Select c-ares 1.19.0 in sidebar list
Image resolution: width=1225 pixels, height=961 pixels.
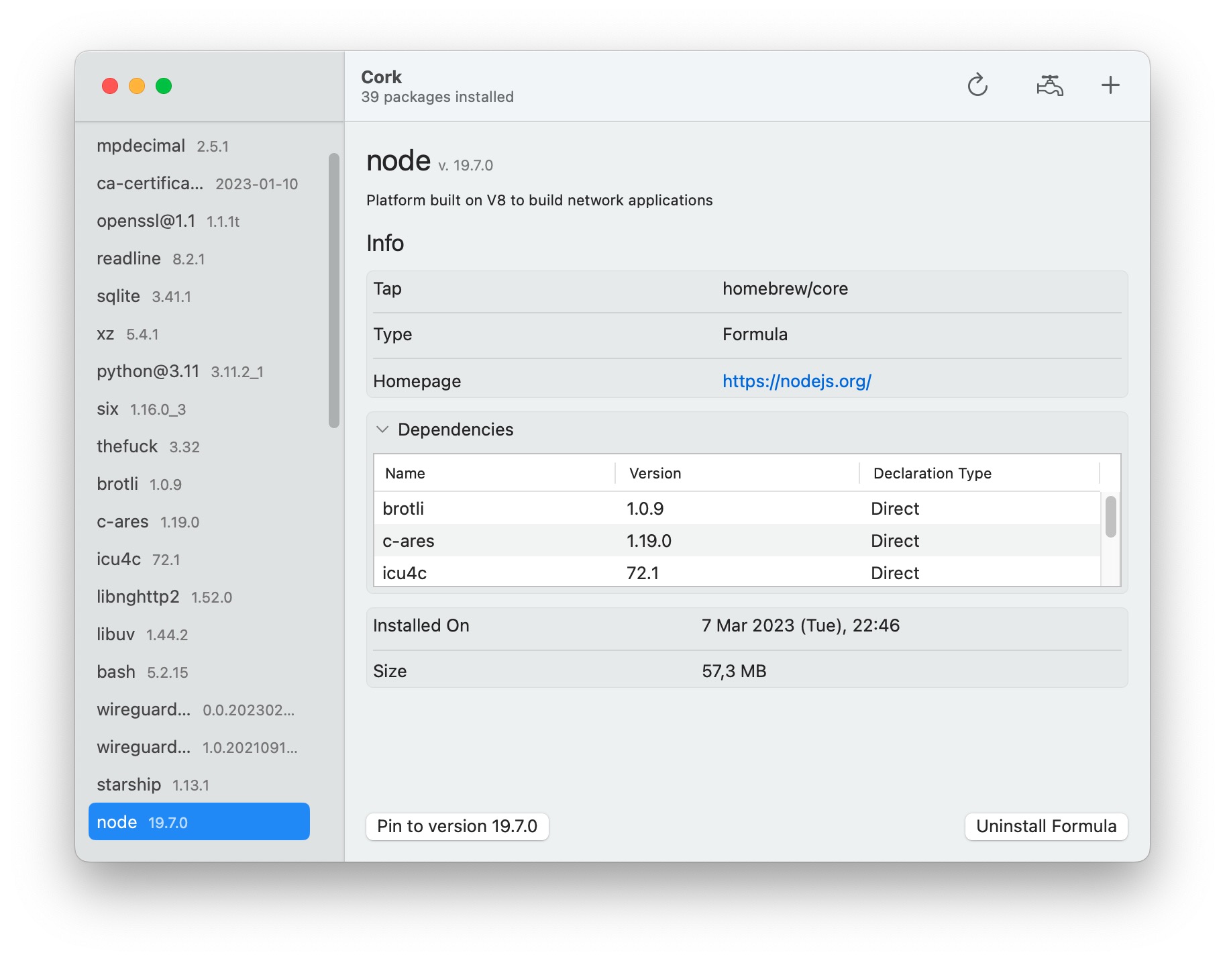(x=199, y=521)
